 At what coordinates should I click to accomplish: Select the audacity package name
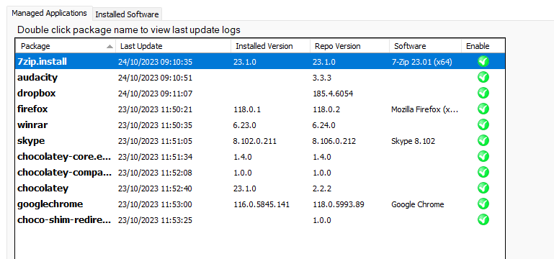tap(37, 78)
